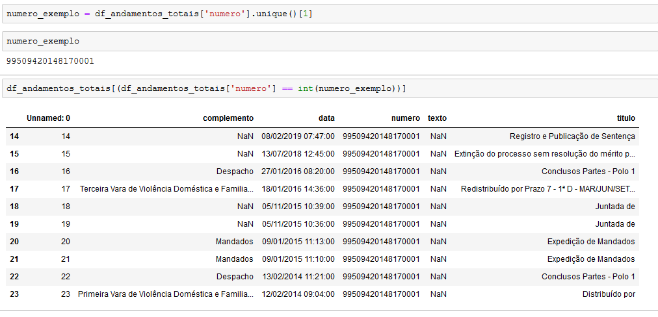Select the row index label 23
This screenshot has height=317, width=658.
(14, 294)
